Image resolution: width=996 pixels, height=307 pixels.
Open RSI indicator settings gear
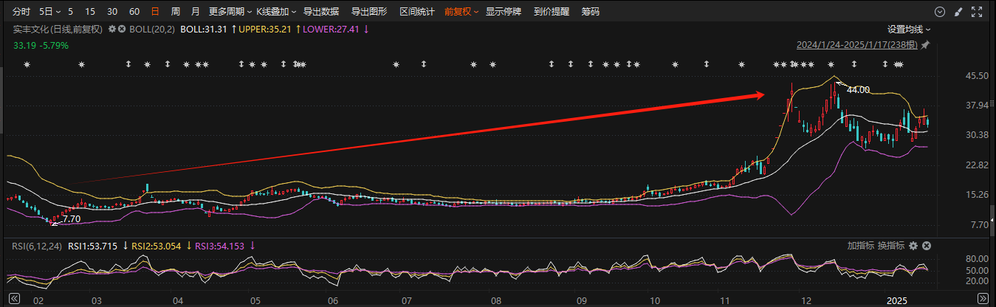913,246
